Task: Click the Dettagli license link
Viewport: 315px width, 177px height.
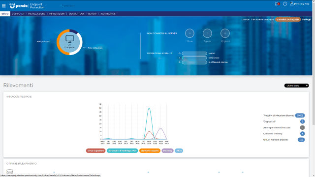Action: coord(306,20)
